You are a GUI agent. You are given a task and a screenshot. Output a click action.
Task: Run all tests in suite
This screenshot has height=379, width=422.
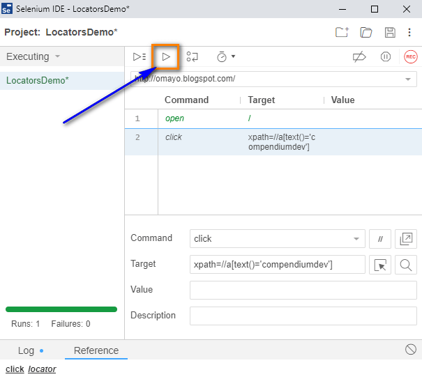tap(140, 56)
